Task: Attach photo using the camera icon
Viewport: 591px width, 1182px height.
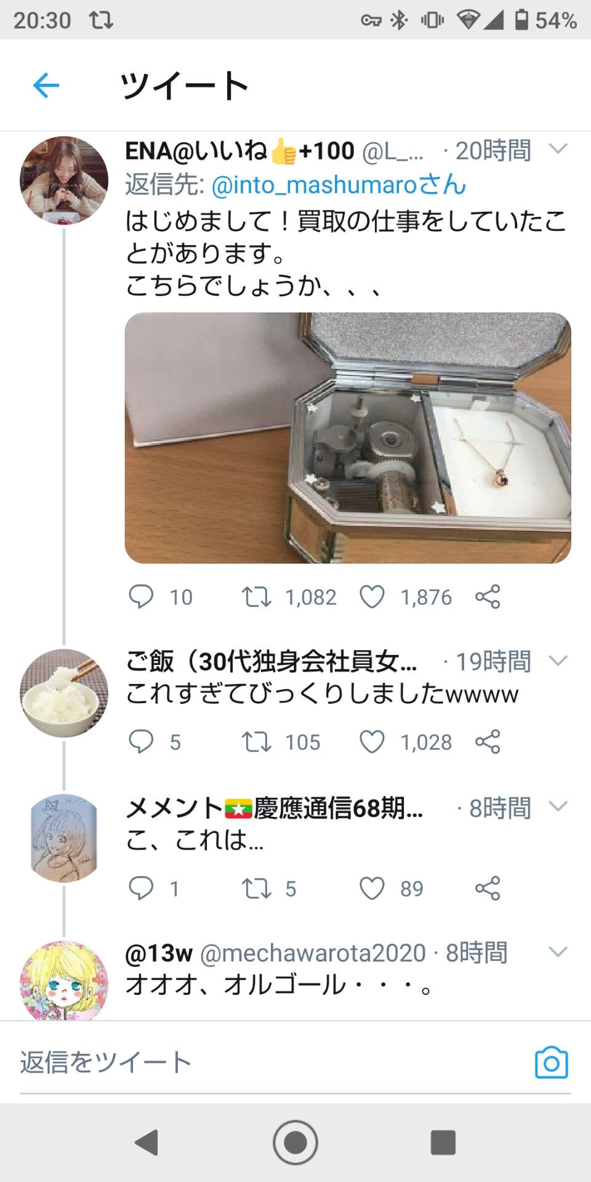Action: coord(552,1062)
